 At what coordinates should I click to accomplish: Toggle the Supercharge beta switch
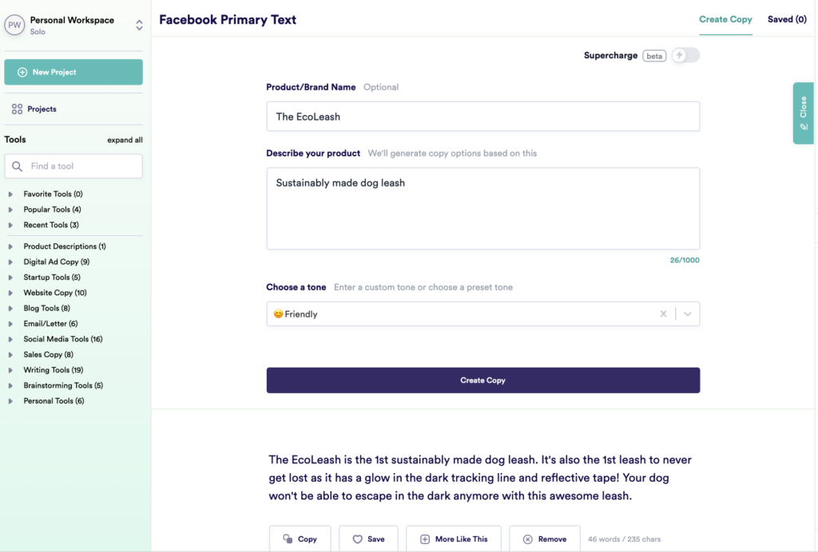click(685, 55)
